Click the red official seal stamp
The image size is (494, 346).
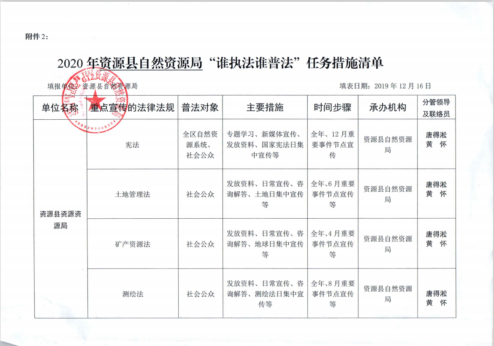point(94,101)
